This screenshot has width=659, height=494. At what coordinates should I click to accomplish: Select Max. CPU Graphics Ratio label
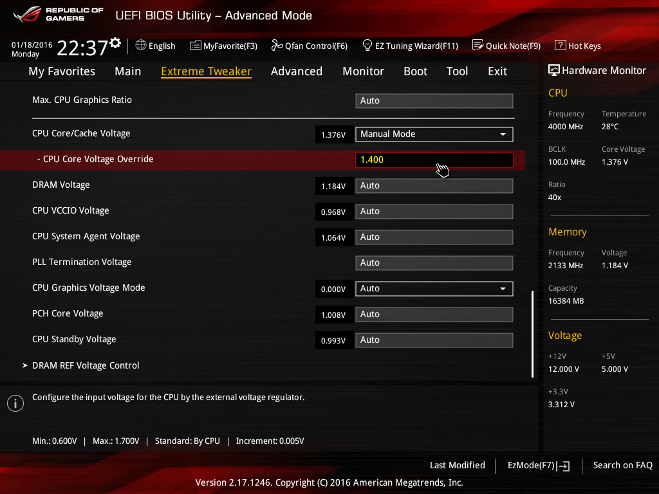(x=82, y=100)
